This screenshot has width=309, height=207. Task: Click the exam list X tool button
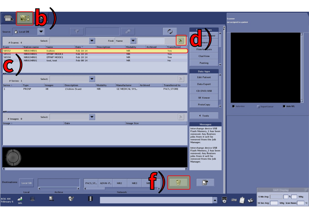pyautogui.click(x=181, y=41)
